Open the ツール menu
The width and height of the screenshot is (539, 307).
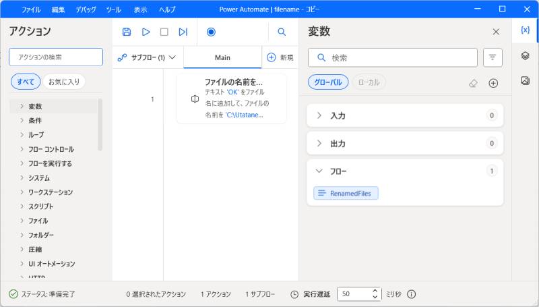tap(113, 9)
